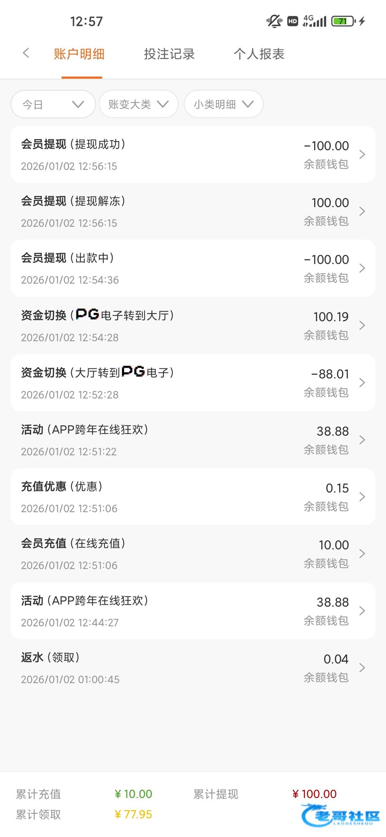Open details arrow for 提现成功 entry
Viewport: 386px width, 837px height.
coord(362,155)
